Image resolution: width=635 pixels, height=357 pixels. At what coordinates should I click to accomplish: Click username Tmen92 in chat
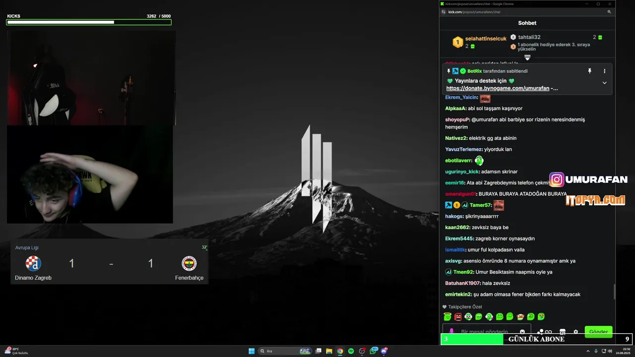pyautogui.click(x=463, y=272)
